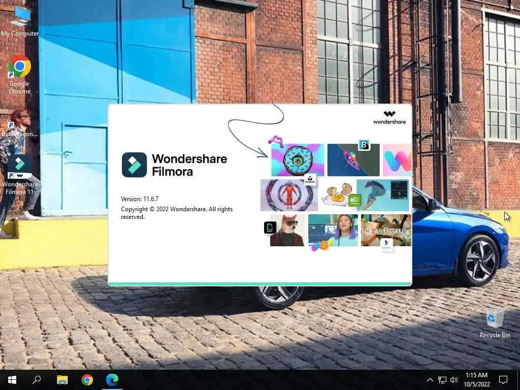The width and height of the screenshot is (520, 390).
Task: Click the Boris FX badge on thumbnail
Action: click(364, 145)
